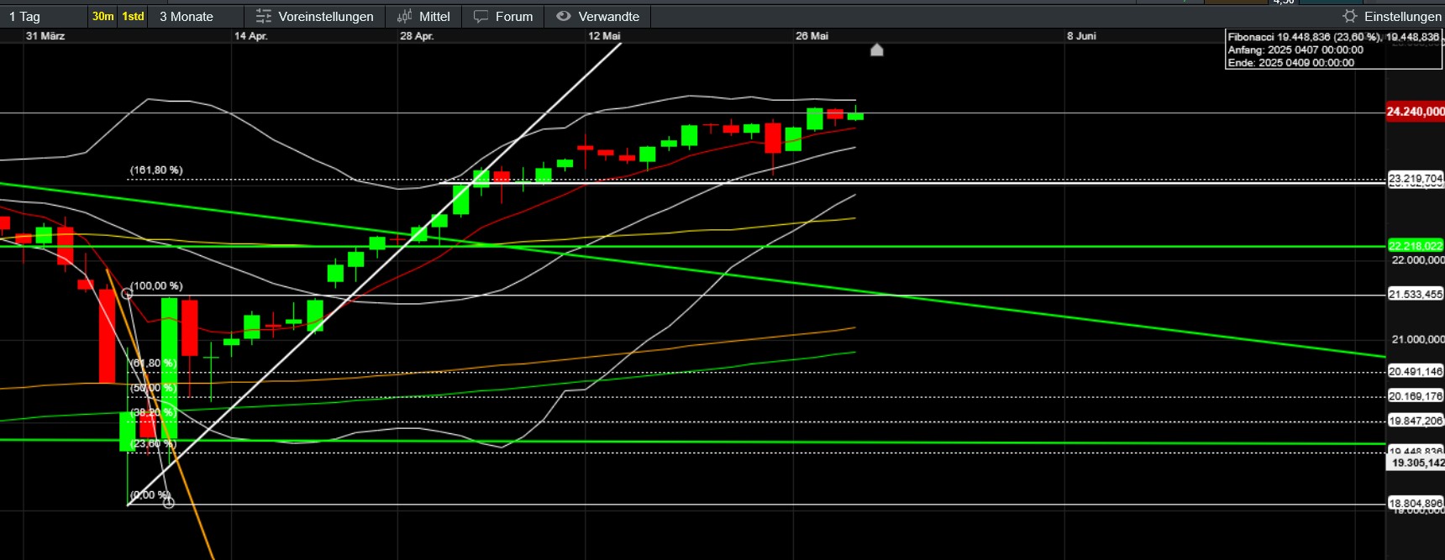Click the (23,60 %) Fibonacci label
Screen dimensions: 1445x560
coord(154,443)
